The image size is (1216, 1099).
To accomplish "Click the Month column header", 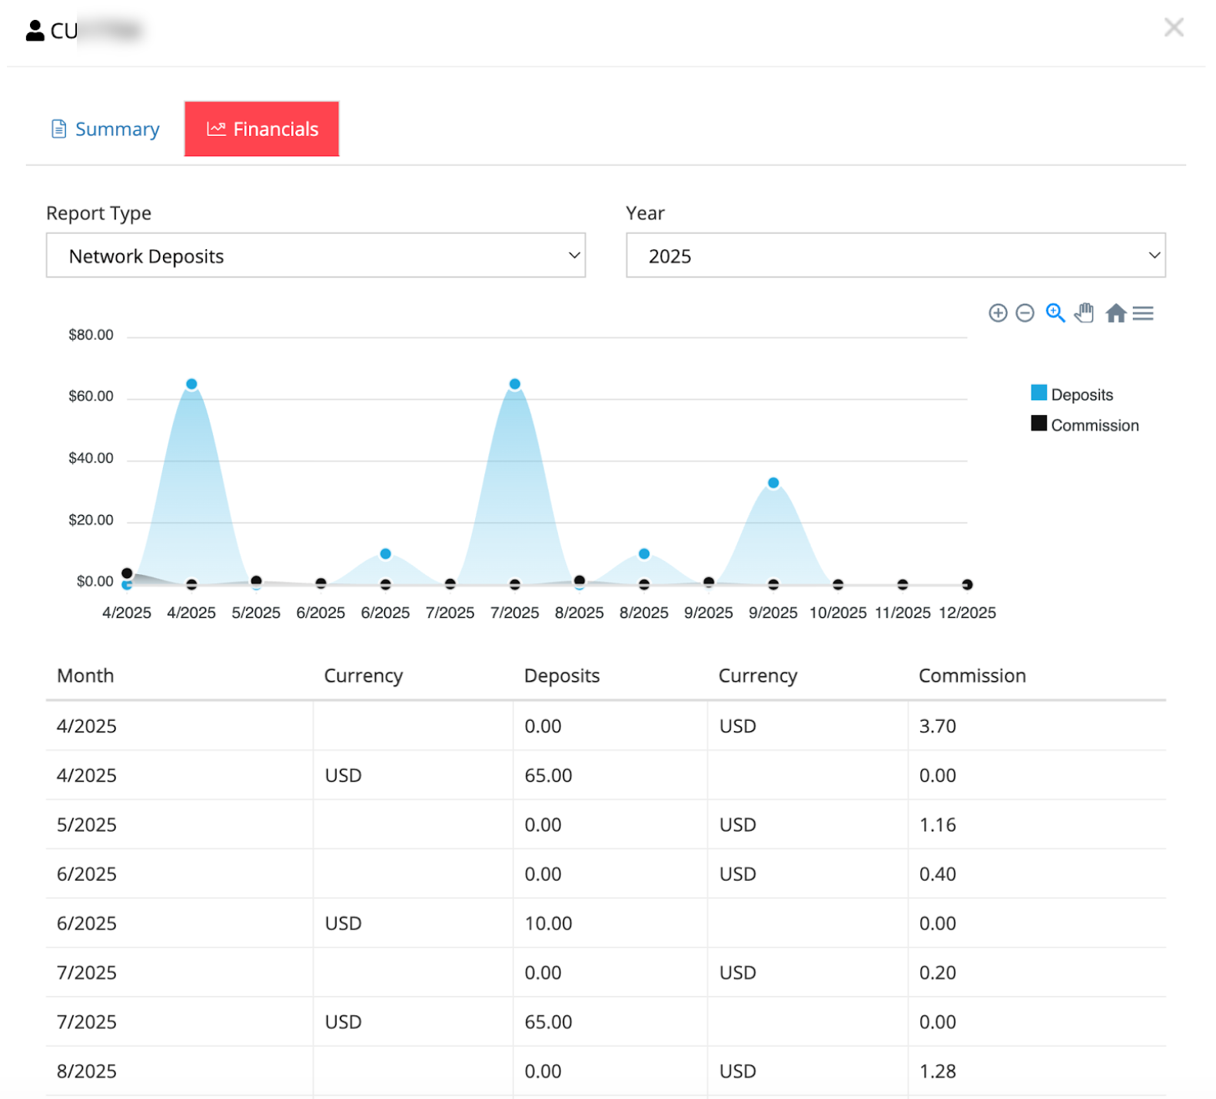I will [85, 676].
